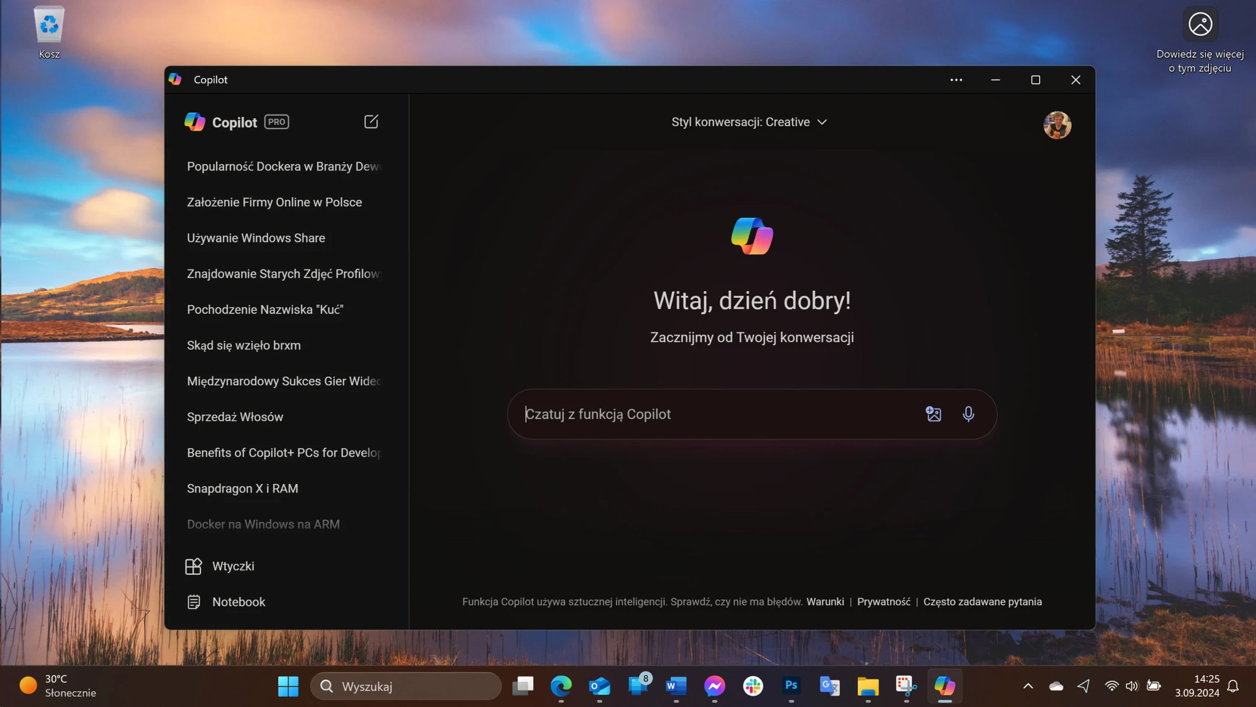
Task: Open chat Snapdragon X i RAM
Action: [x=242, y=489]
